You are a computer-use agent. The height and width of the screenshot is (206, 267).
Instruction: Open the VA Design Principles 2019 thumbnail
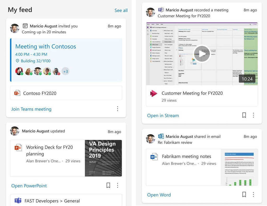coord(103,158)
